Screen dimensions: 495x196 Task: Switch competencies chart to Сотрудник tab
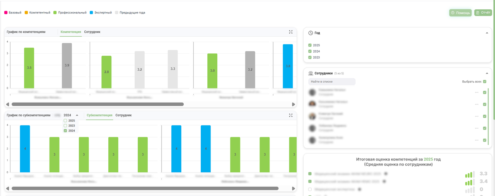pos(92,32)
